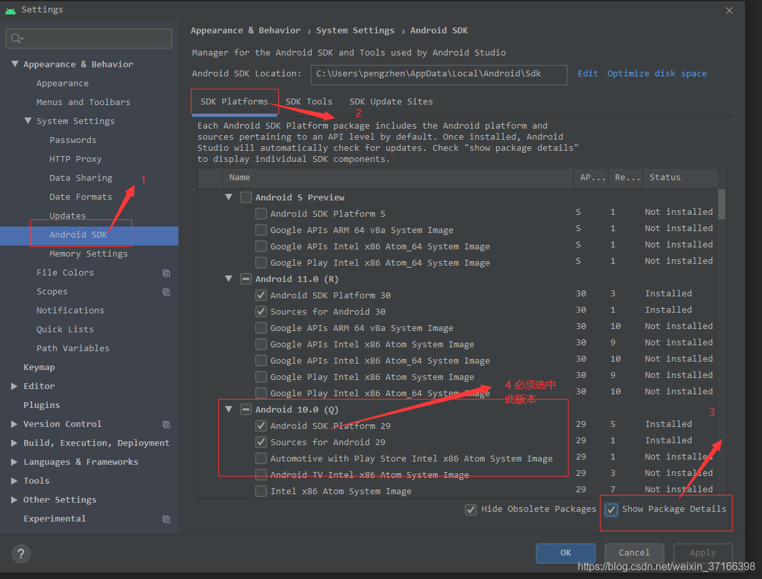
Task: Click the Name column header
Action: tap(398, 178)
